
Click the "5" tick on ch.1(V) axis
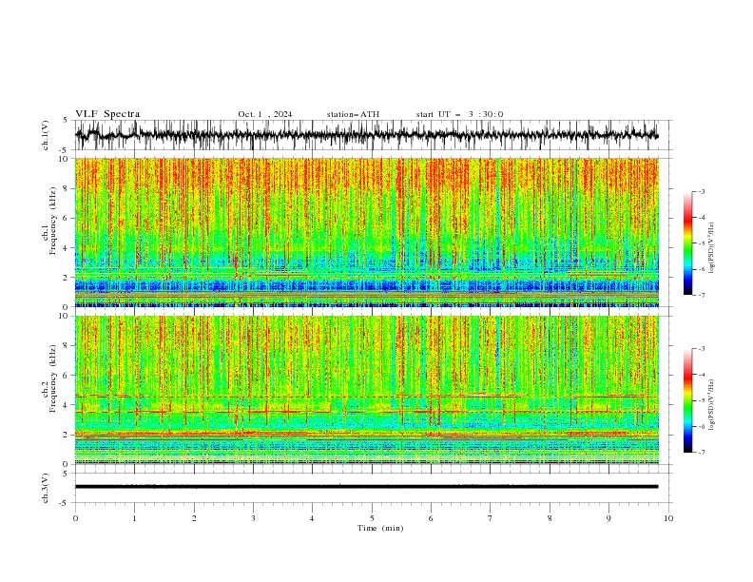[66, 120]
